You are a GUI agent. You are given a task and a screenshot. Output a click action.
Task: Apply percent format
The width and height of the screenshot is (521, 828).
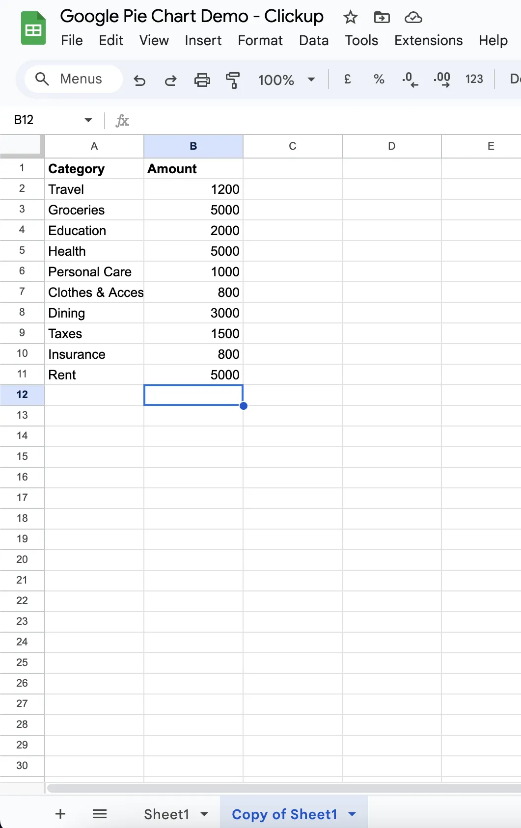click(x=379, y=79)
